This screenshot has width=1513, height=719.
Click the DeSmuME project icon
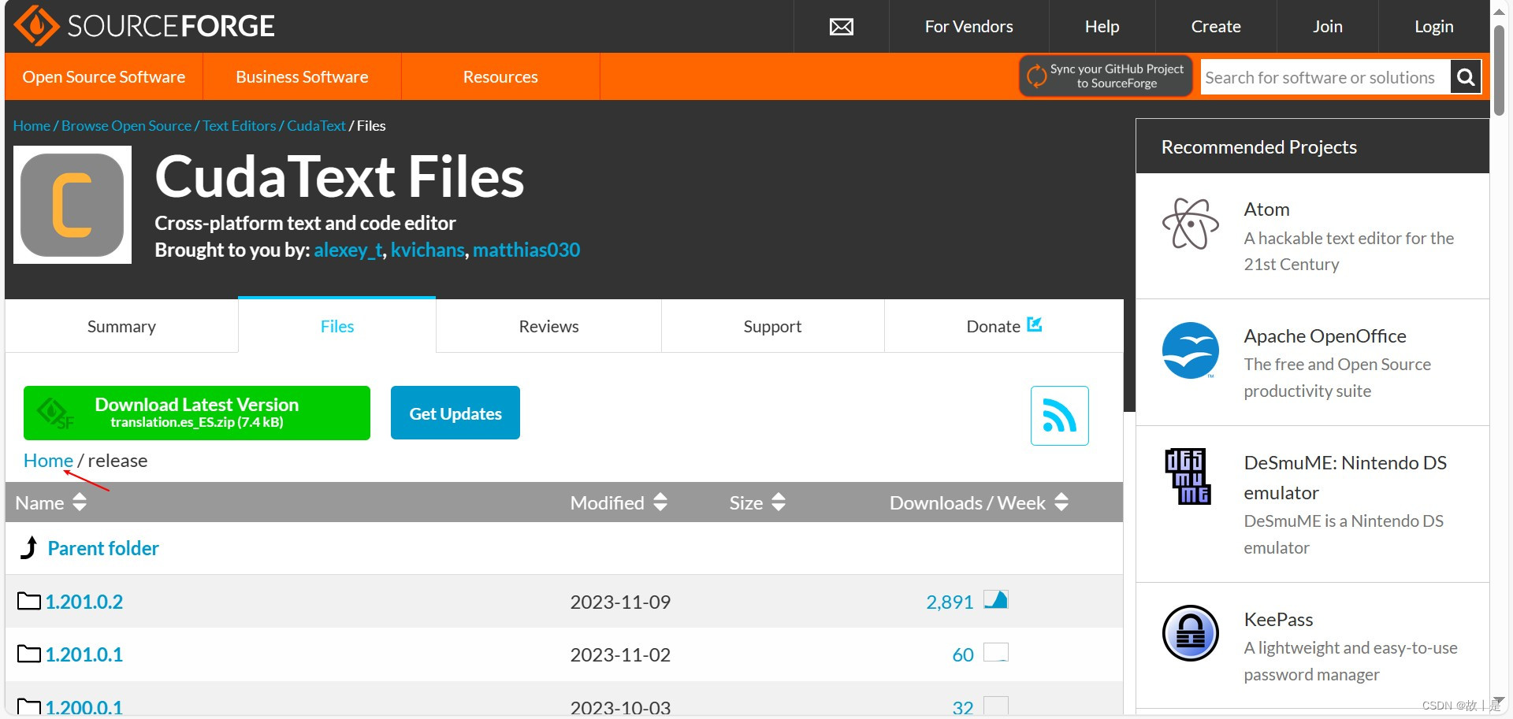tap(1188, 476)
